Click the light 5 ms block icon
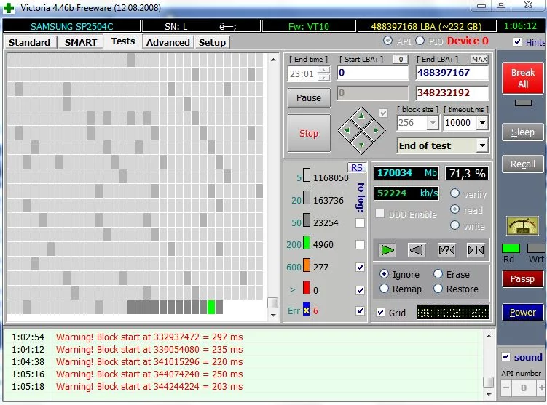The image size is (547, 405). coord(307,175)
